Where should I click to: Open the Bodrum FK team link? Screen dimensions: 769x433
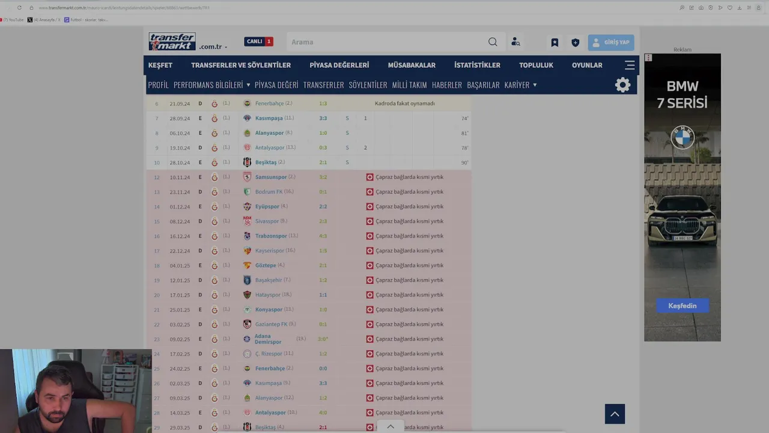coord(269,192)
